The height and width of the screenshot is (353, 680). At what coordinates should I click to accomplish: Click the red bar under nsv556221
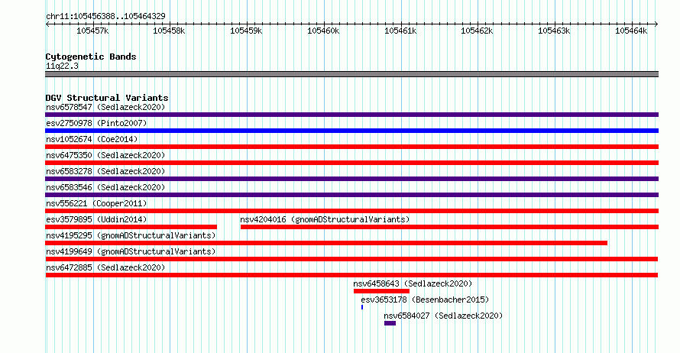[x=351, y=211]
